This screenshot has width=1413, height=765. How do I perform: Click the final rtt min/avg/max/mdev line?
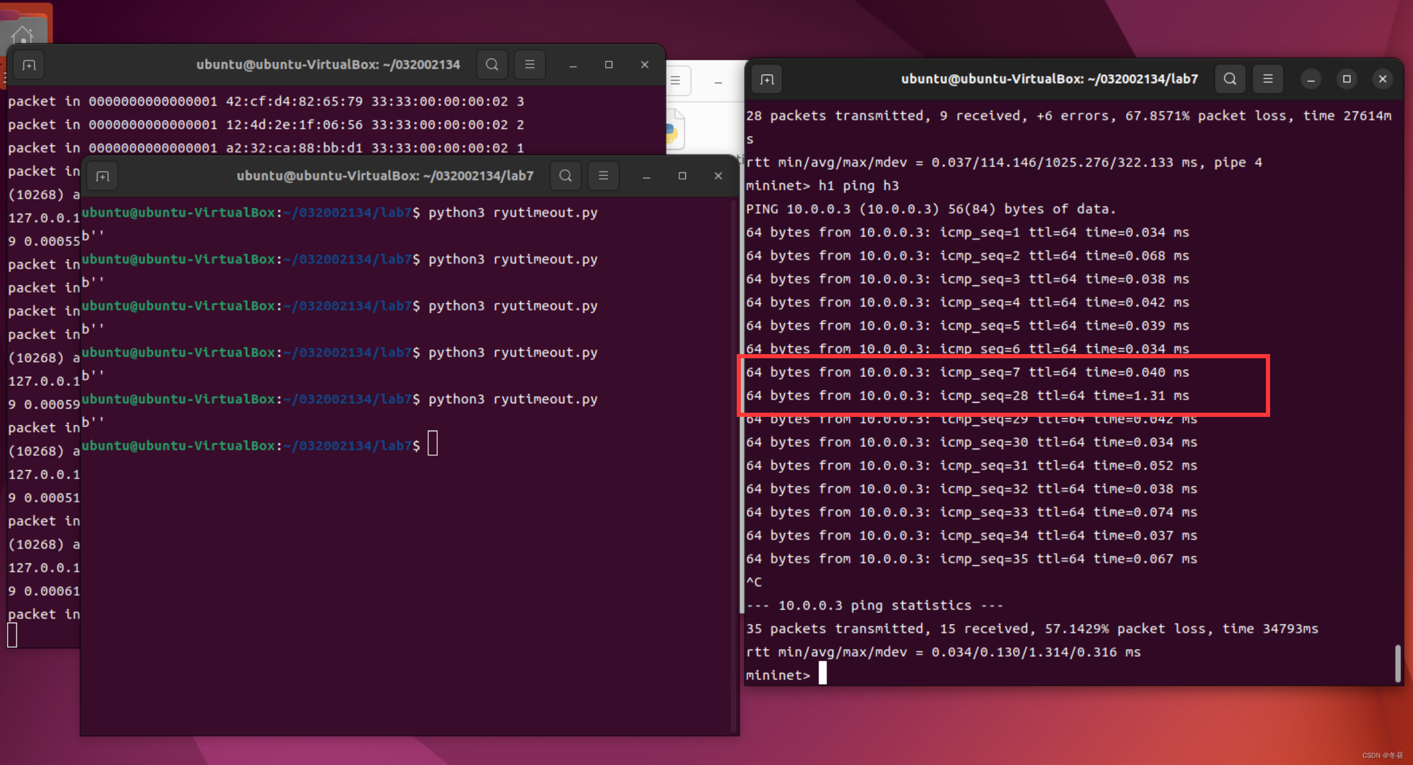point(943,653)
